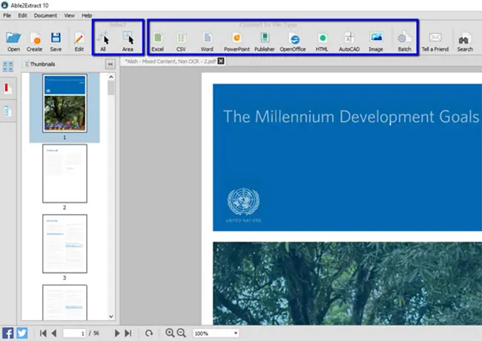The height and width of the screenshot is (341, 482).
Task: Convert to PowerPoint format
Action: [x=237, y=42]
